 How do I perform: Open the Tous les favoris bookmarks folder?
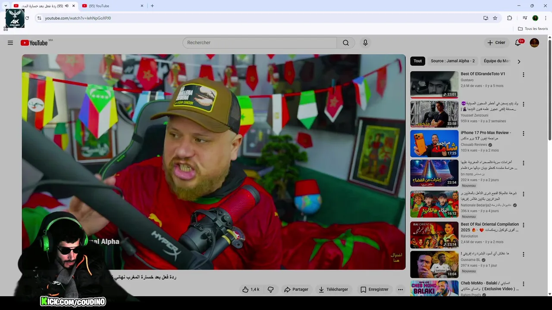533,29
